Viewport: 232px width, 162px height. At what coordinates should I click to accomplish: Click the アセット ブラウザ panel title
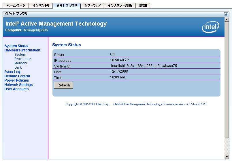[x=16, y=14]
